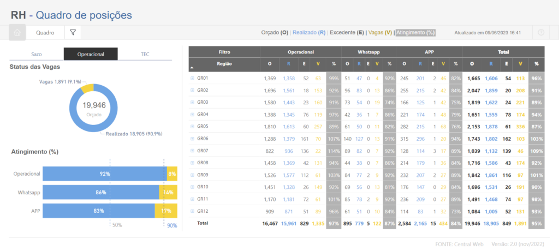Expand the GR01 row
Screen dimensions: 559x250
193,78
